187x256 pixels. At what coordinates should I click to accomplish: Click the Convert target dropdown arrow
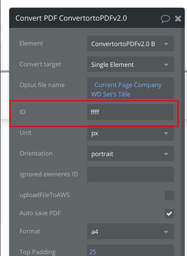pyautogui.click(x=166, y=65)
